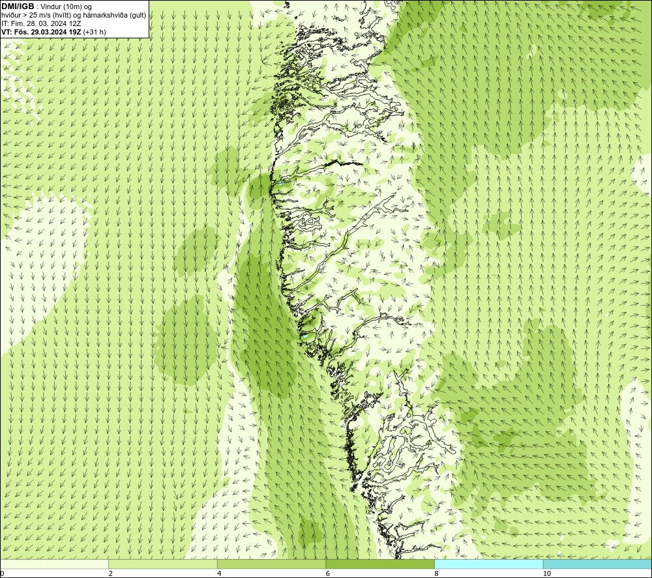This screenshot has height=578, width=652.
Task: Click the 'IT: Fim. 28. 03. 2024 12Z' line
Action: coord(41,23)
